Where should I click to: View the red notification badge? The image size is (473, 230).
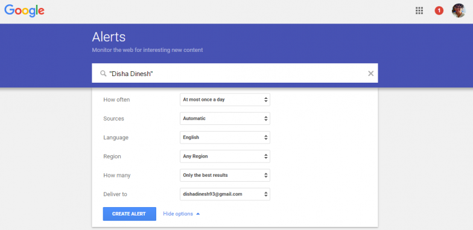[x=439, y=11]
